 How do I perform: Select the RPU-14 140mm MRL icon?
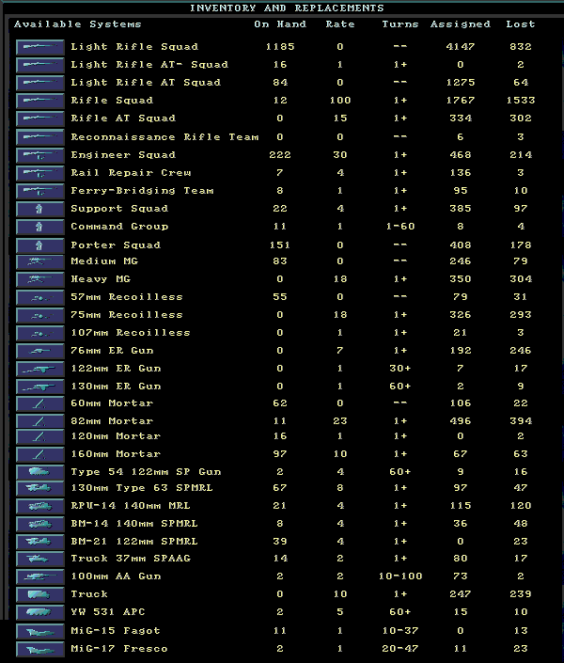click(x=40, y=506)
